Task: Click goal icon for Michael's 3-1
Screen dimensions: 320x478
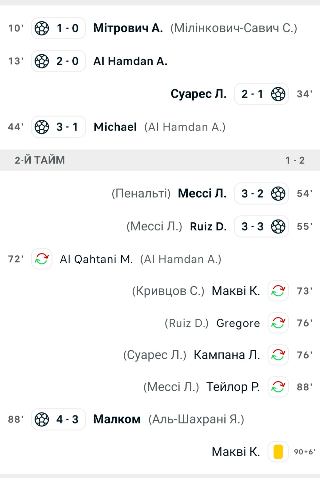Action: point(42,127)
